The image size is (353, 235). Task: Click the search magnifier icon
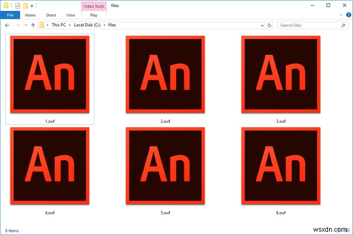[343, 26]
